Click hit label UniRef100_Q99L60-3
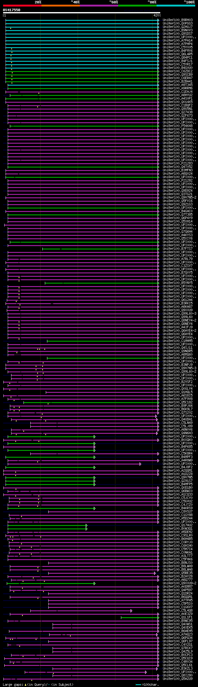198x687 pixels. point(179,313)
